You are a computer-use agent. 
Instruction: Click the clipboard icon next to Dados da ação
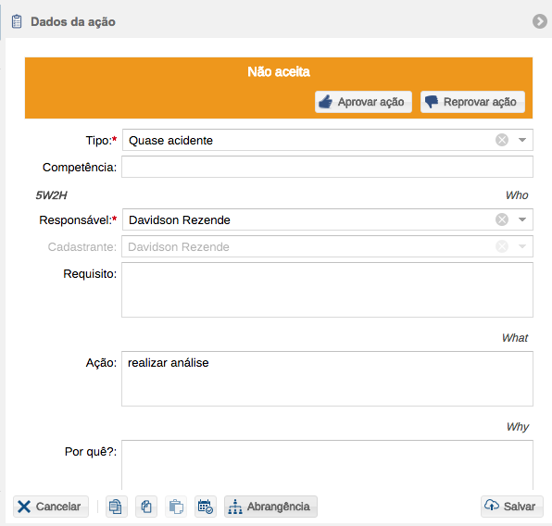(x=17, y=21)
